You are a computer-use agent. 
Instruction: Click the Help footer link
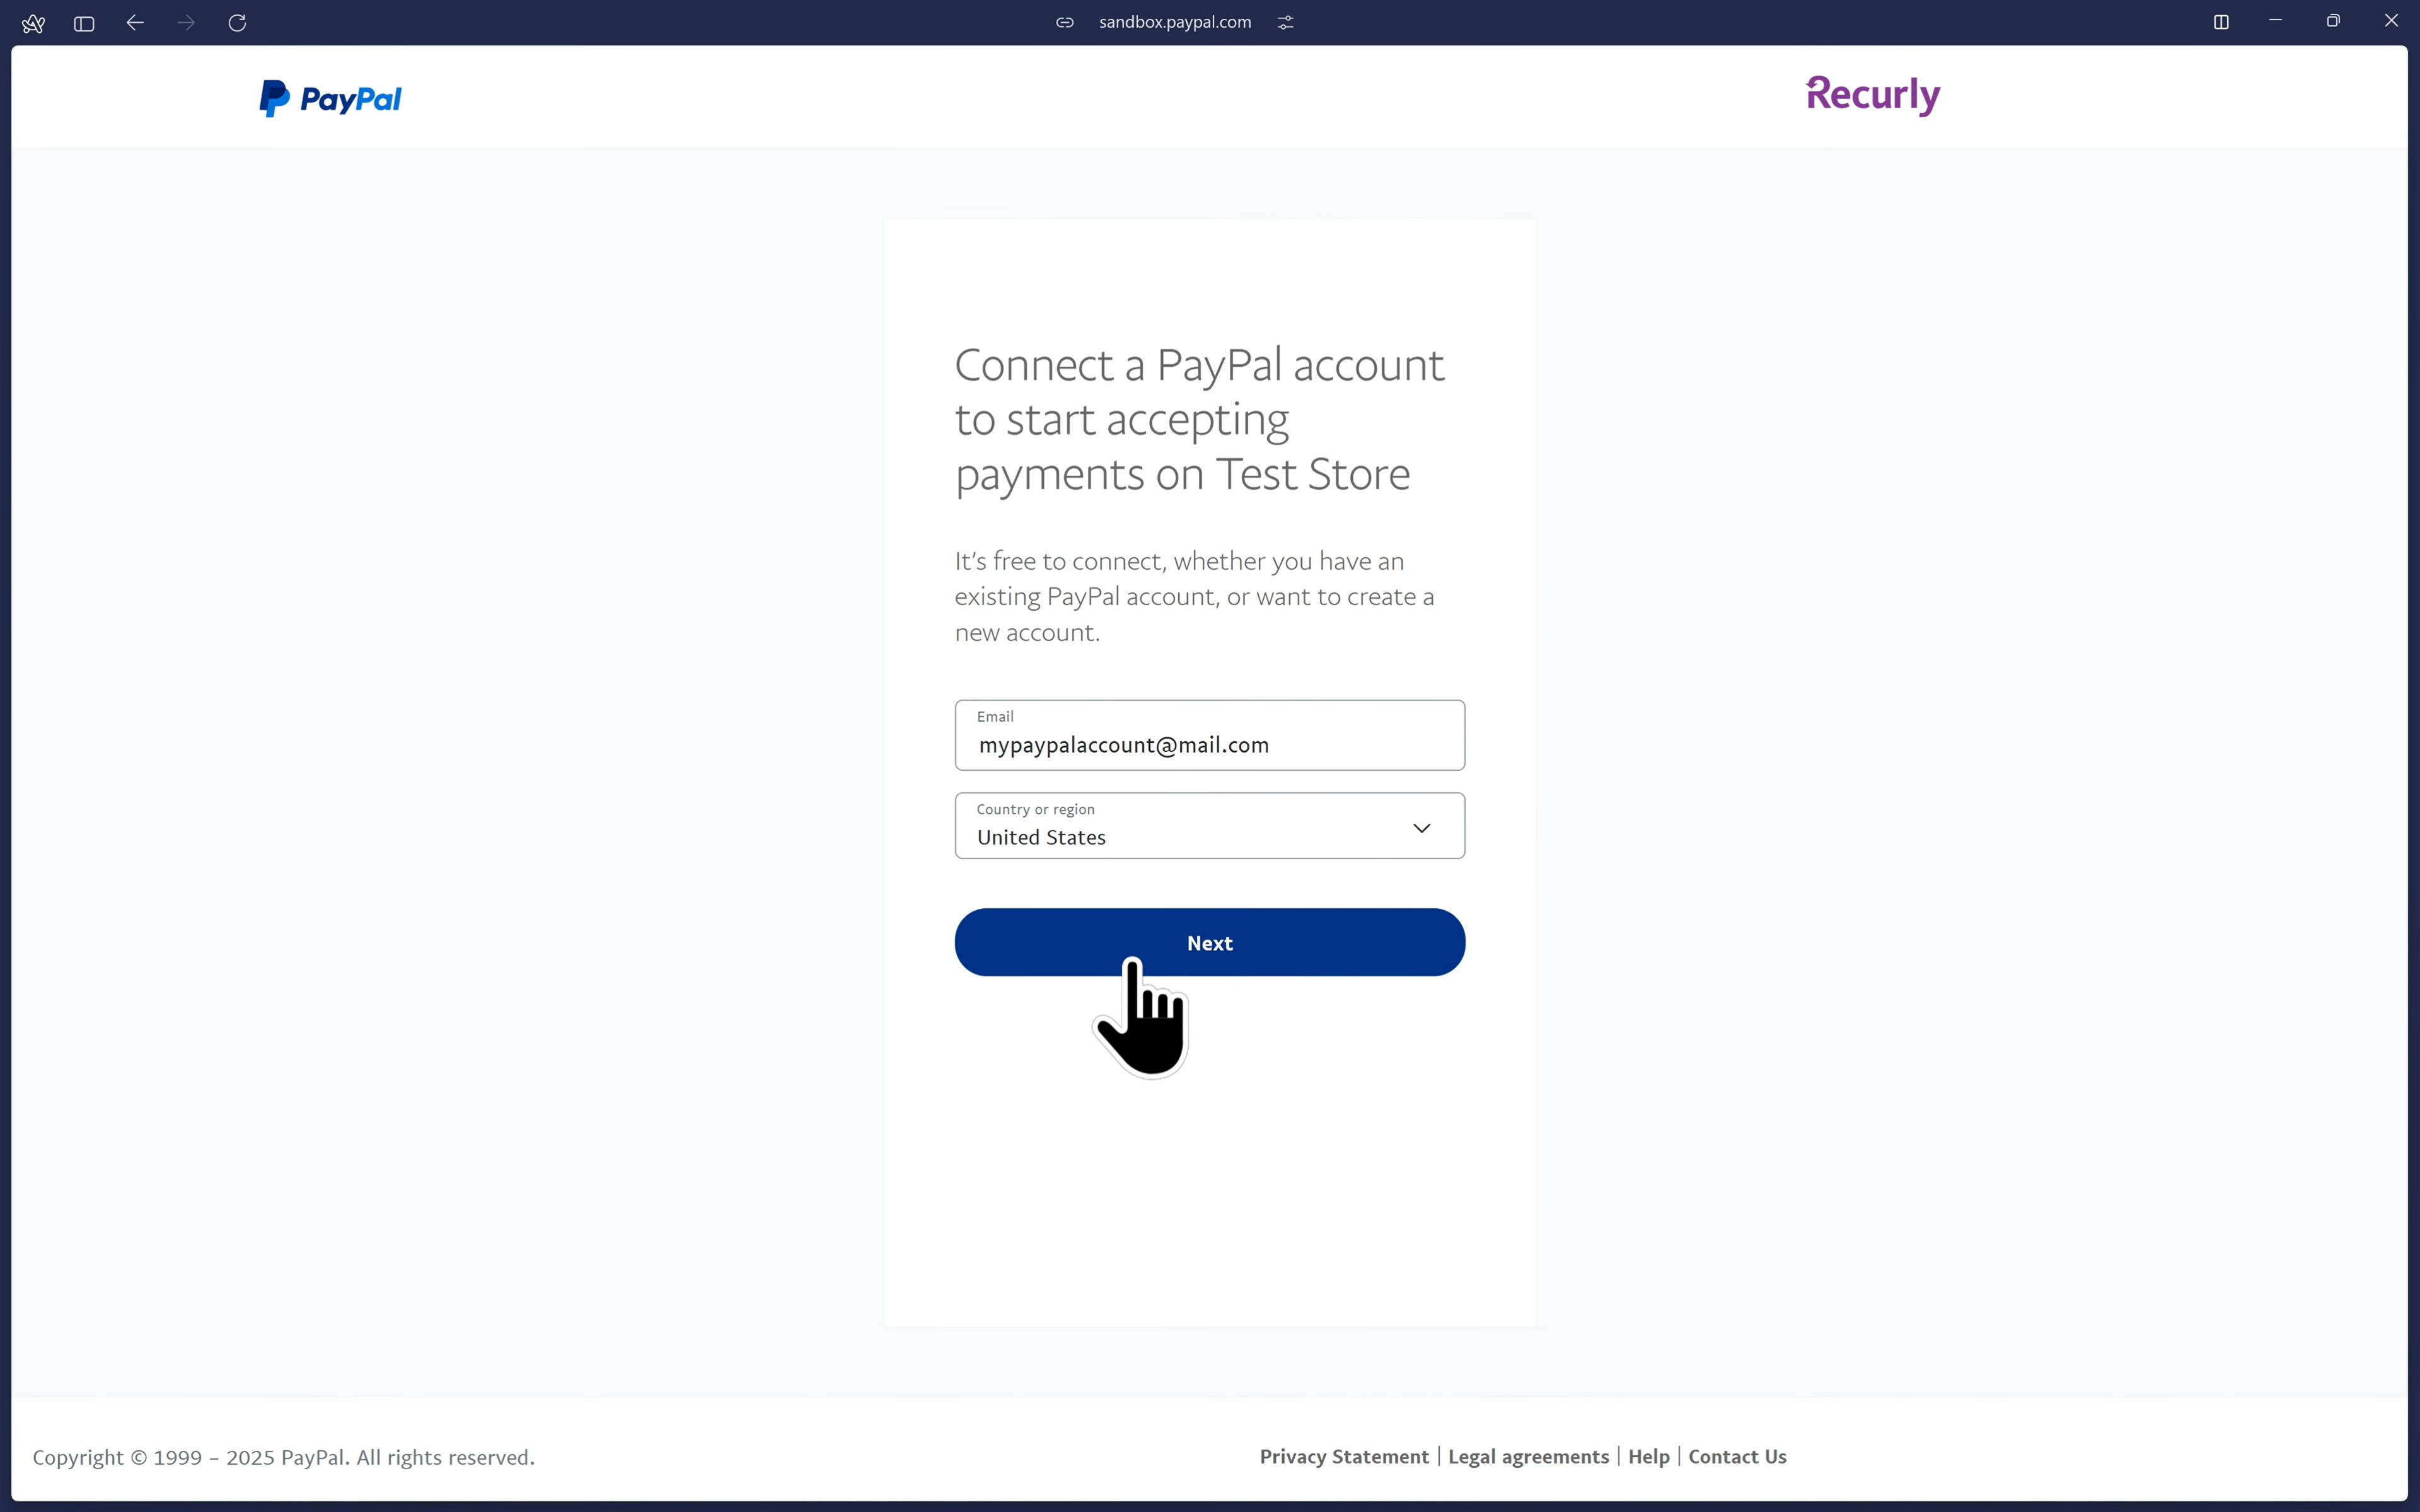[x=1648, y=1457]
